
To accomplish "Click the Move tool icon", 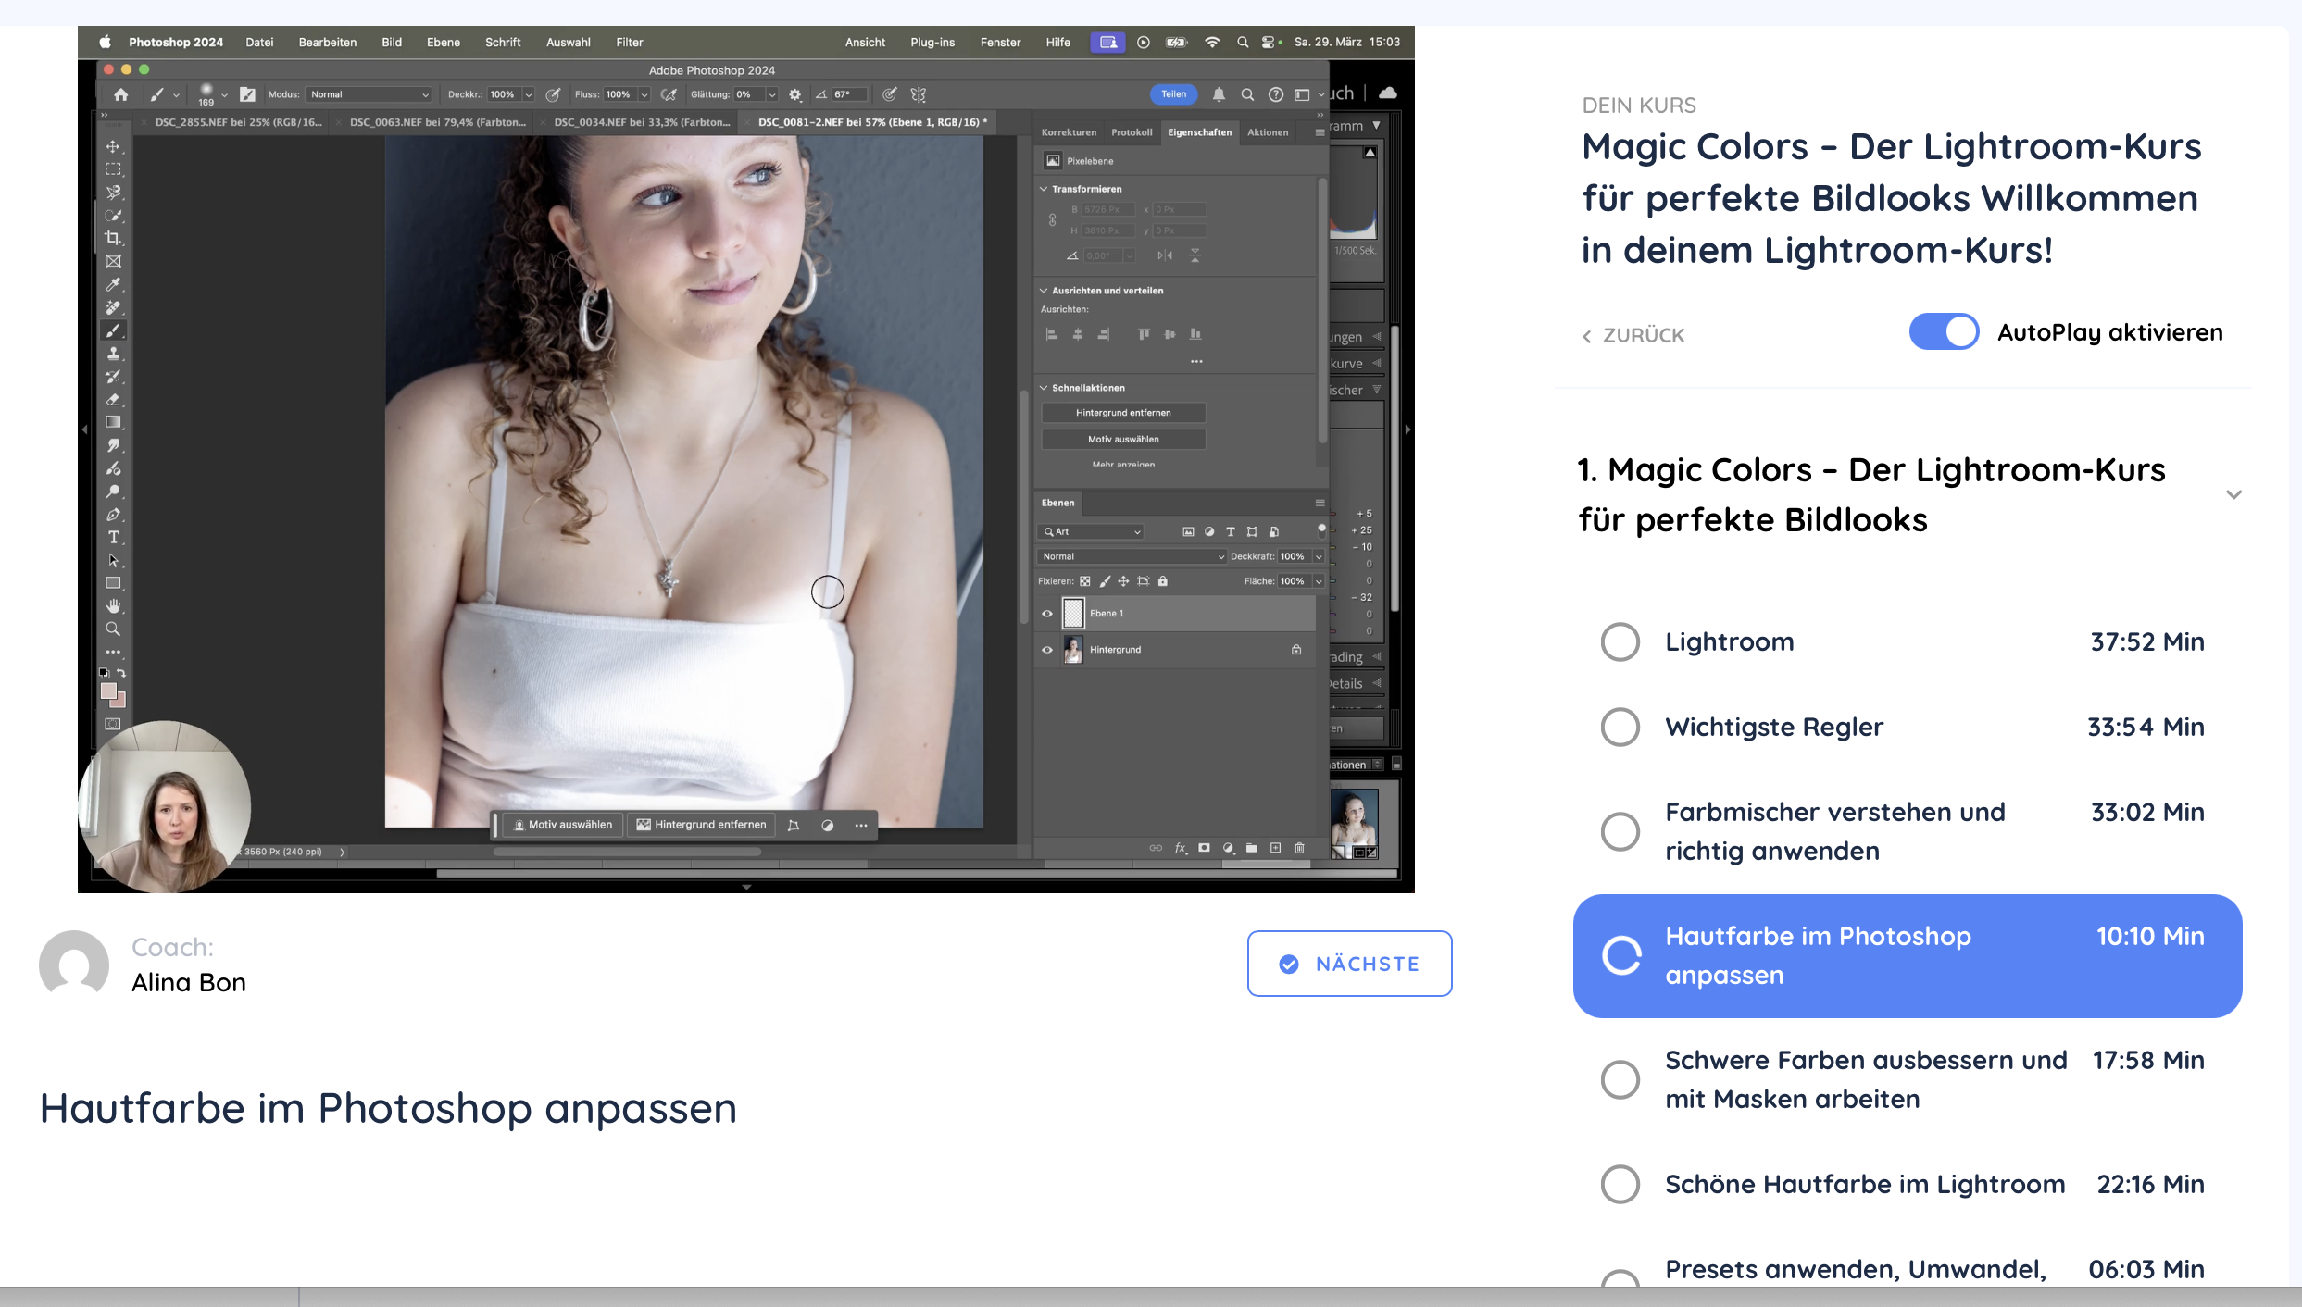I will [113, 147].
